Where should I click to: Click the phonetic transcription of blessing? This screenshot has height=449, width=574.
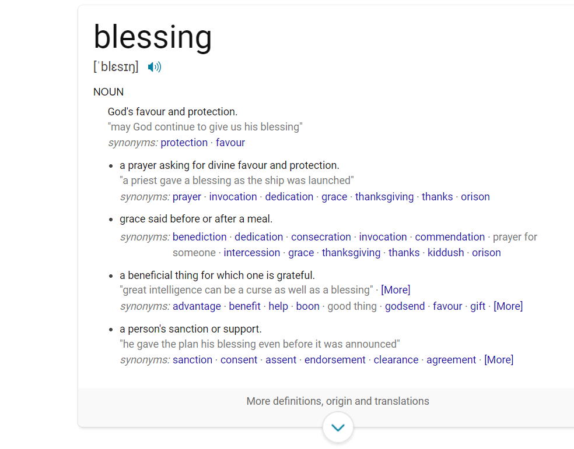(116, 67)
